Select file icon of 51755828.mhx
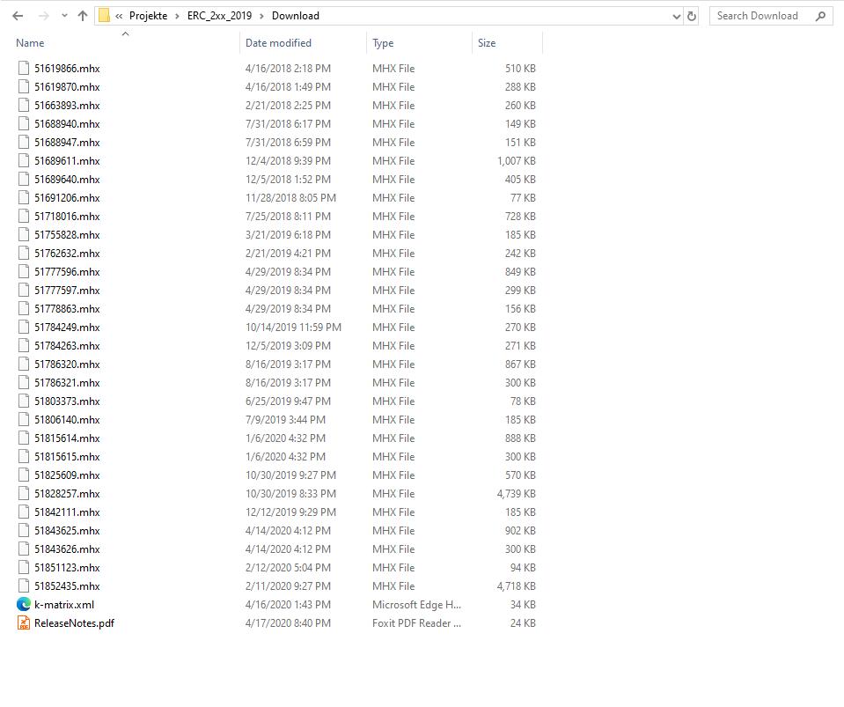 (x=23, y=234)
